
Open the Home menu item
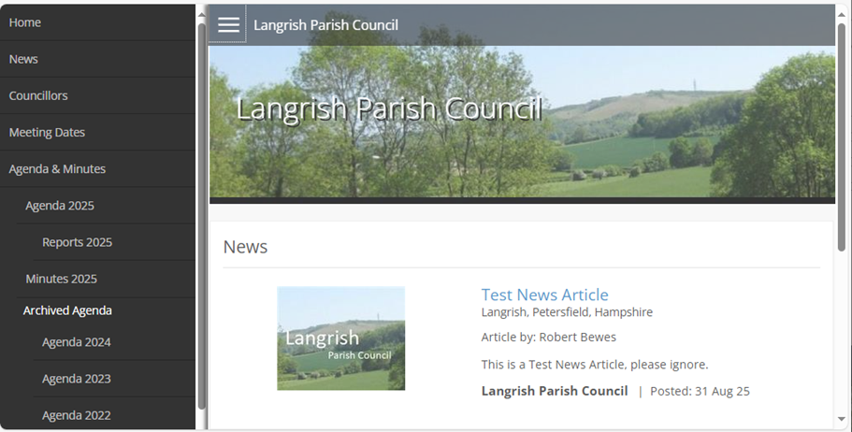25,22
